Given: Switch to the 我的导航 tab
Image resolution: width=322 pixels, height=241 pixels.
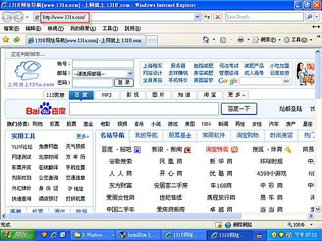Looking at the screenshot, I should click(146, 136).
